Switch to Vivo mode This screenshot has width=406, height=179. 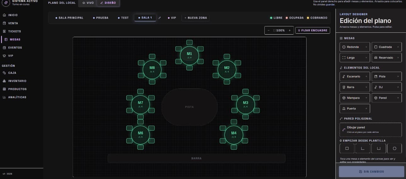point(88,3)
